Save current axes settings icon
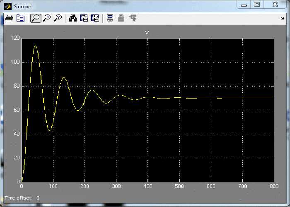 pyautogui.click(x=84, y=18)
